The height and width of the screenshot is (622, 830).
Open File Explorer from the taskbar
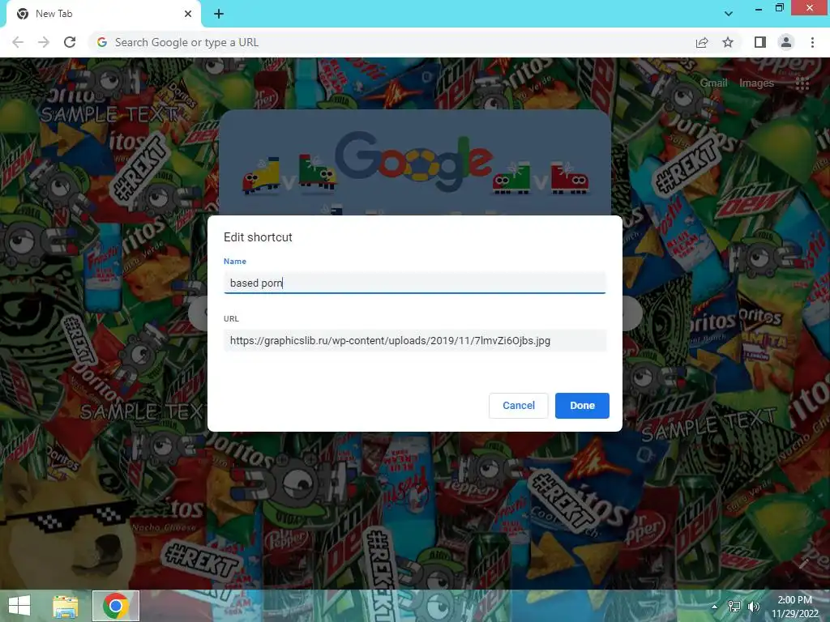point(66,606)
